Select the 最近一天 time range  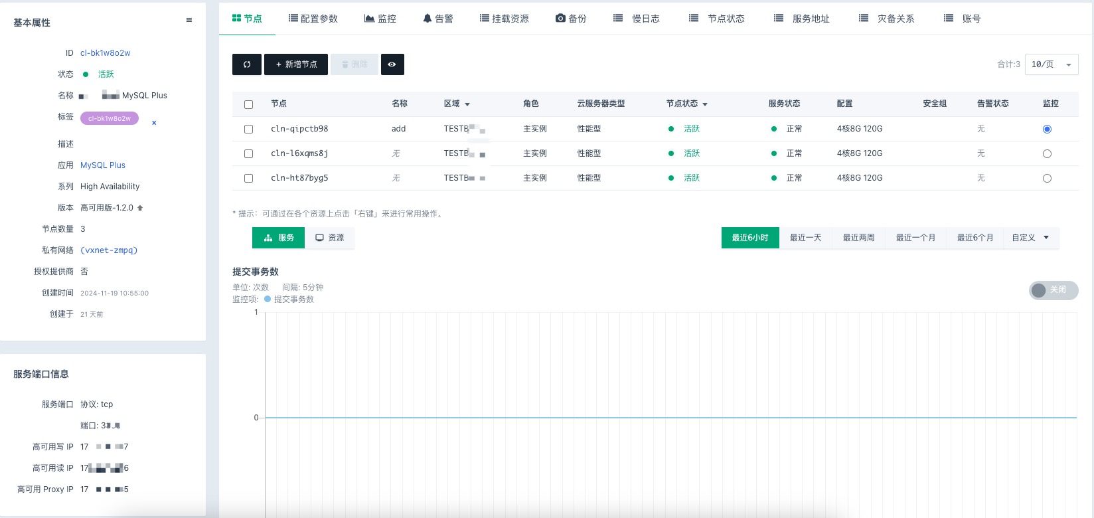coord(805,238)
